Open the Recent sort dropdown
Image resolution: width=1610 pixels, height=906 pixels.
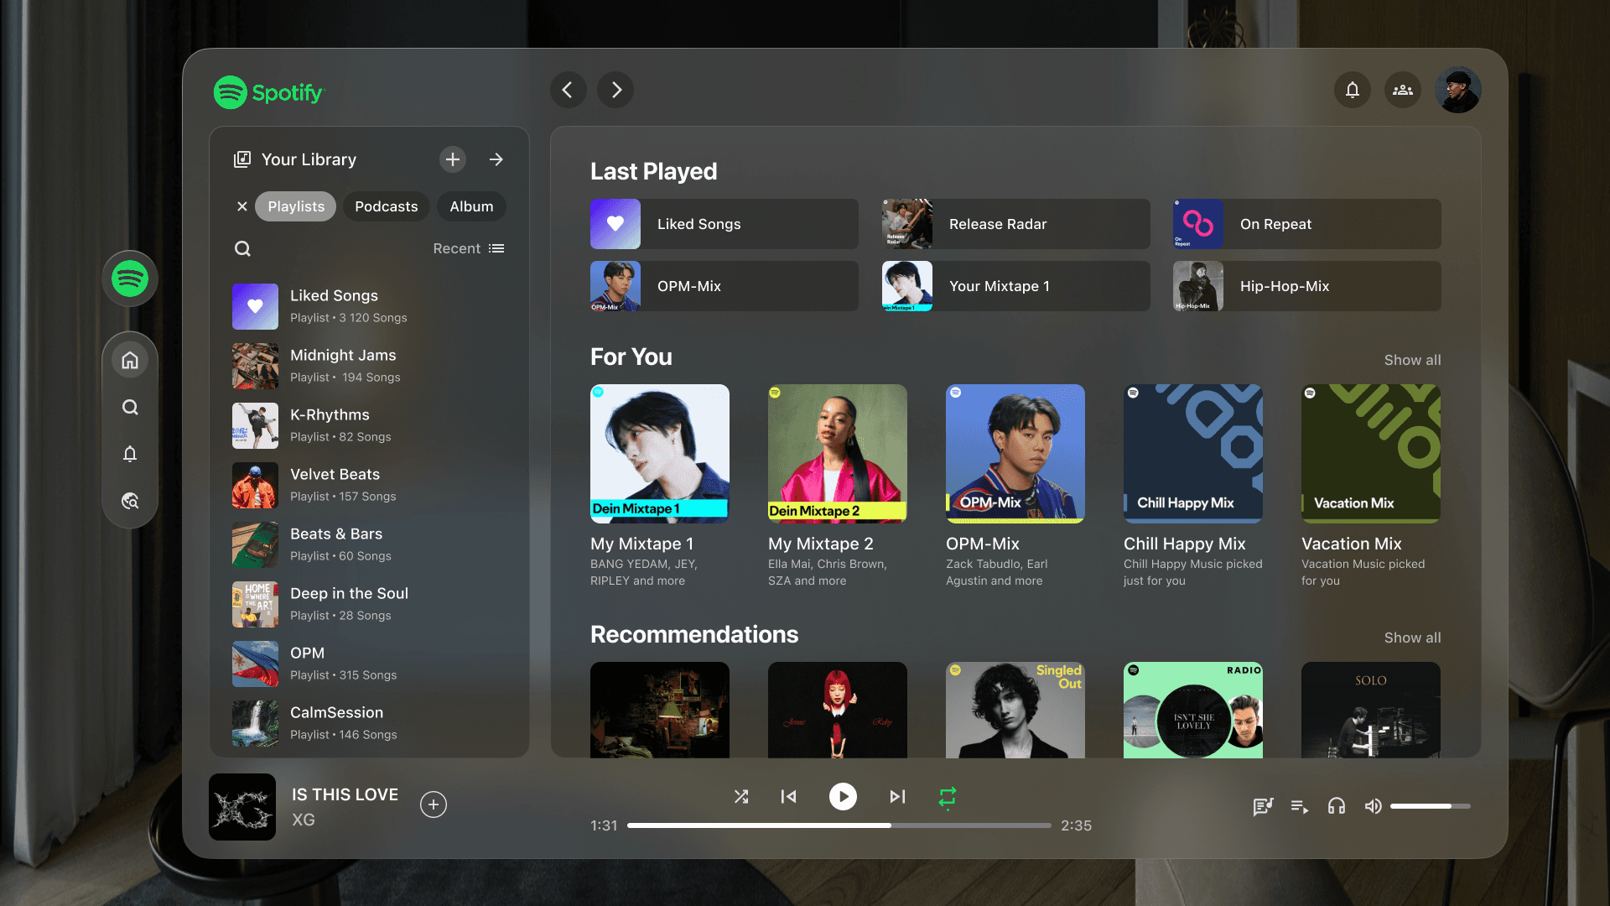coord(469,248)
